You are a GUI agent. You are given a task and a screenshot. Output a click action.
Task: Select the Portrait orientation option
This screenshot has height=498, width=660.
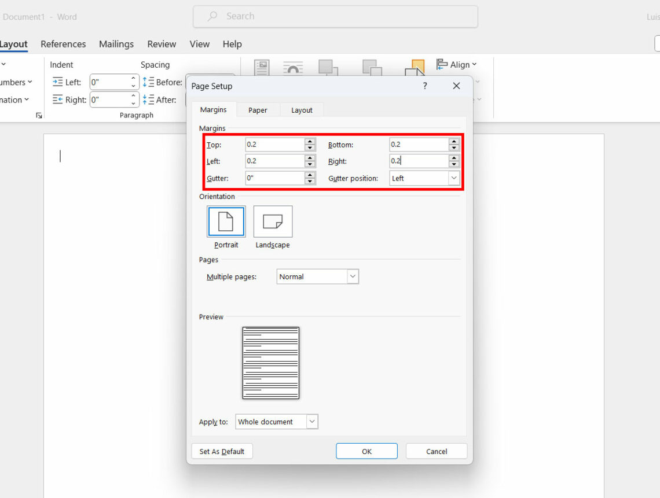pos(226,221)
